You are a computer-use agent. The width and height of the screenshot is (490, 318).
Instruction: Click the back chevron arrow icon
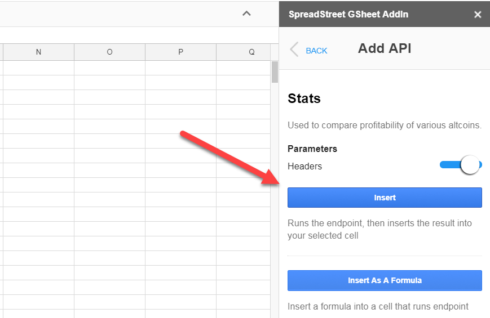coord(294,50)
